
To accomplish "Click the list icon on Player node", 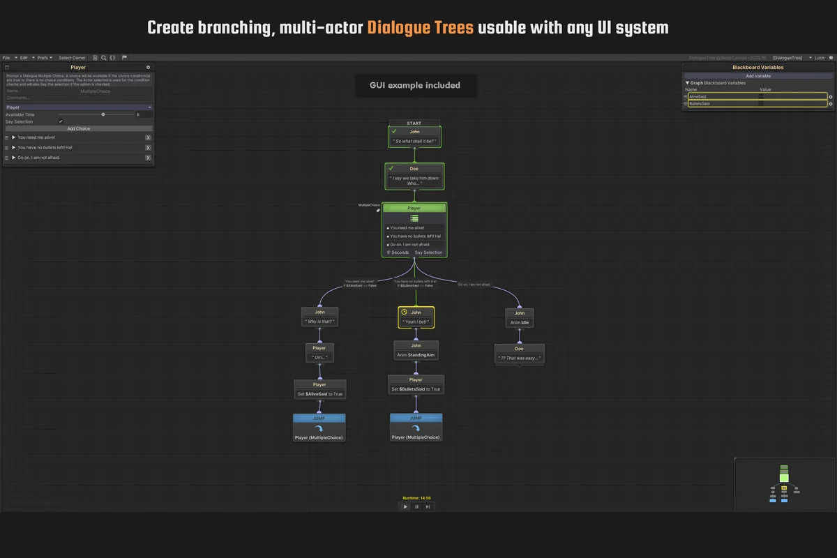I will (x=414, y=218).
